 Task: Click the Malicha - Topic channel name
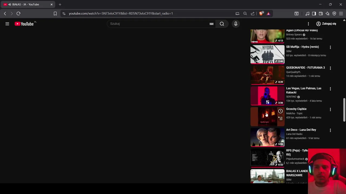tap(294, 113)
